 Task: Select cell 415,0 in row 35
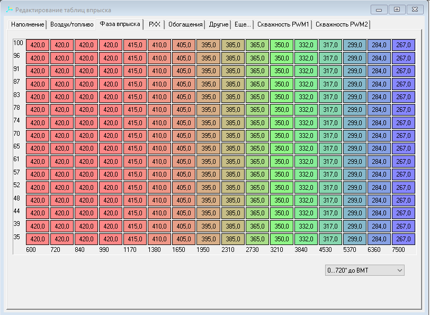[135, 239]
